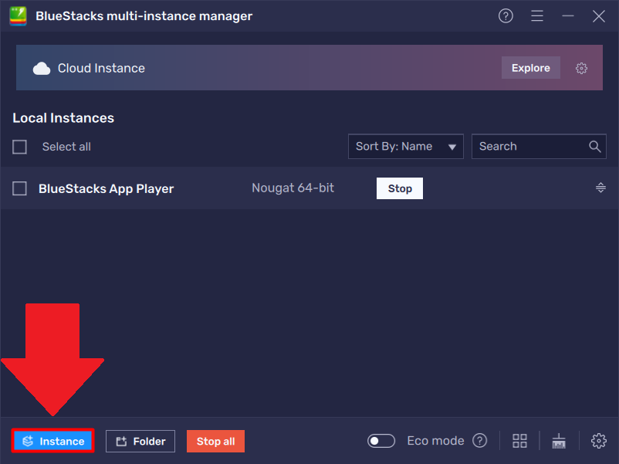Image resolution: width=619 pixels, height=464 pixels.
Task: Click the Eco mode help icon
Action: (479, 441)
